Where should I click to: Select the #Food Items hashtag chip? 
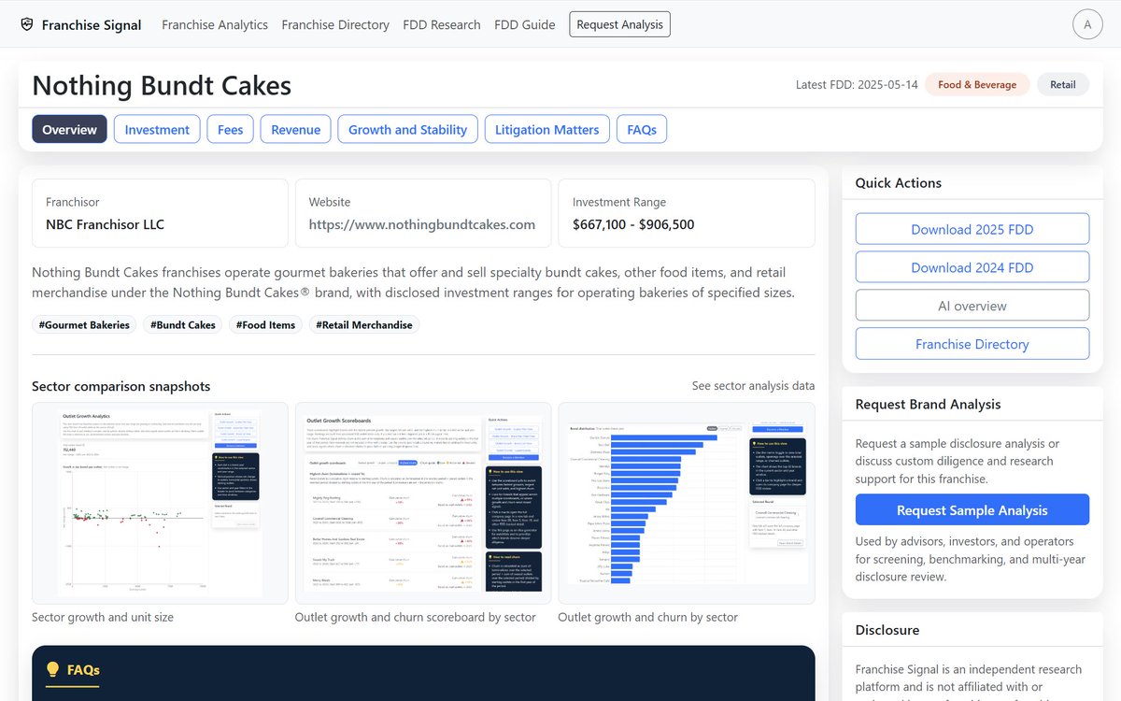266,325
